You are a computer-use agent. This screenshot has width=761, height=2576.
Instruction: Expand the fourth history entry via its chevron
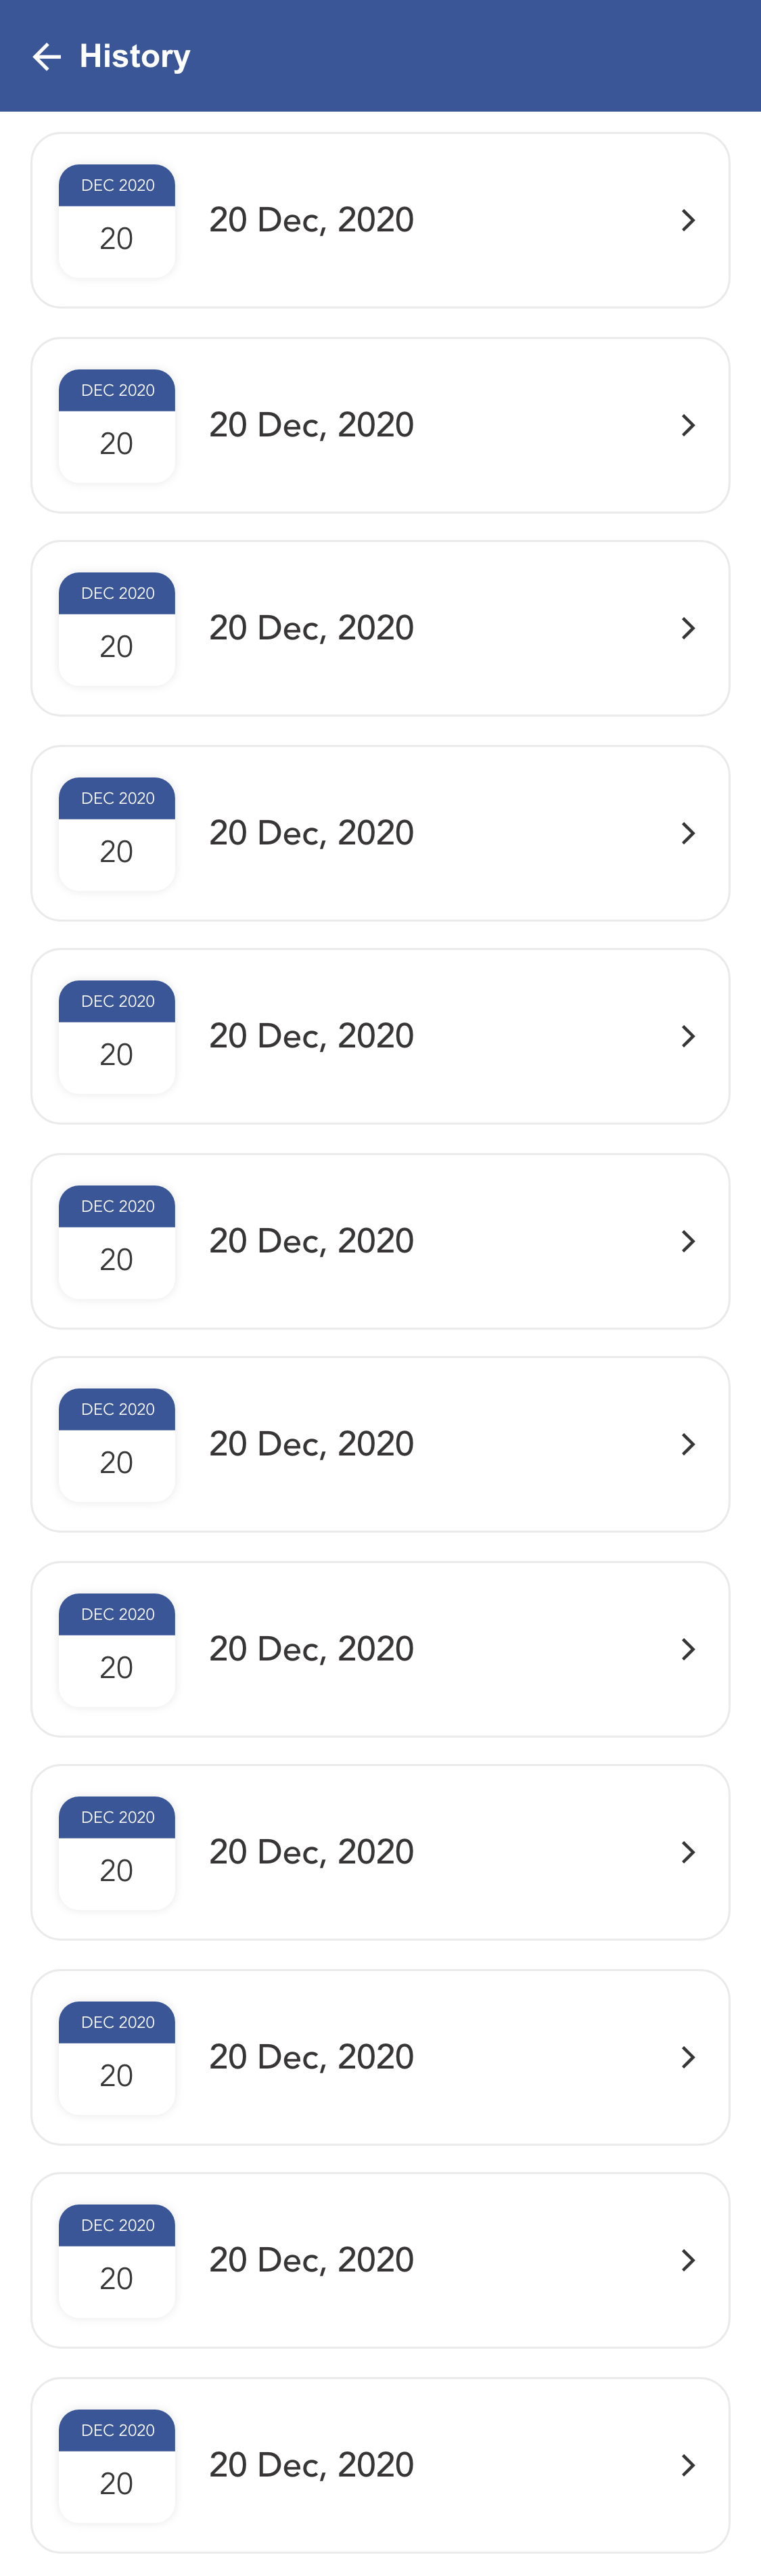point(688,833)
